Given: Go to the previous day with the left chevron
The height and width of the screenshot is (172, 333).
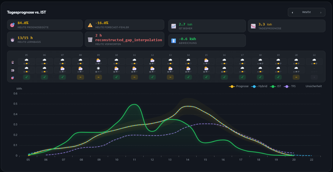Looking at the screenshot, I should coord(292,12).
